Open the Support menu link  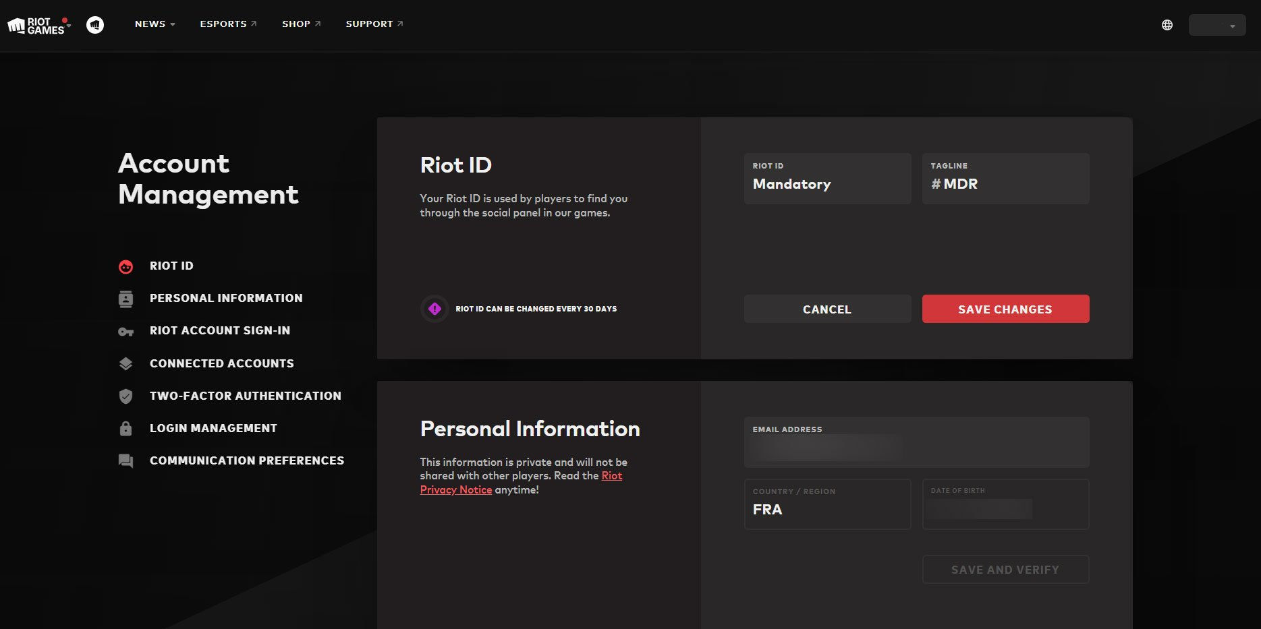[374, 24]
